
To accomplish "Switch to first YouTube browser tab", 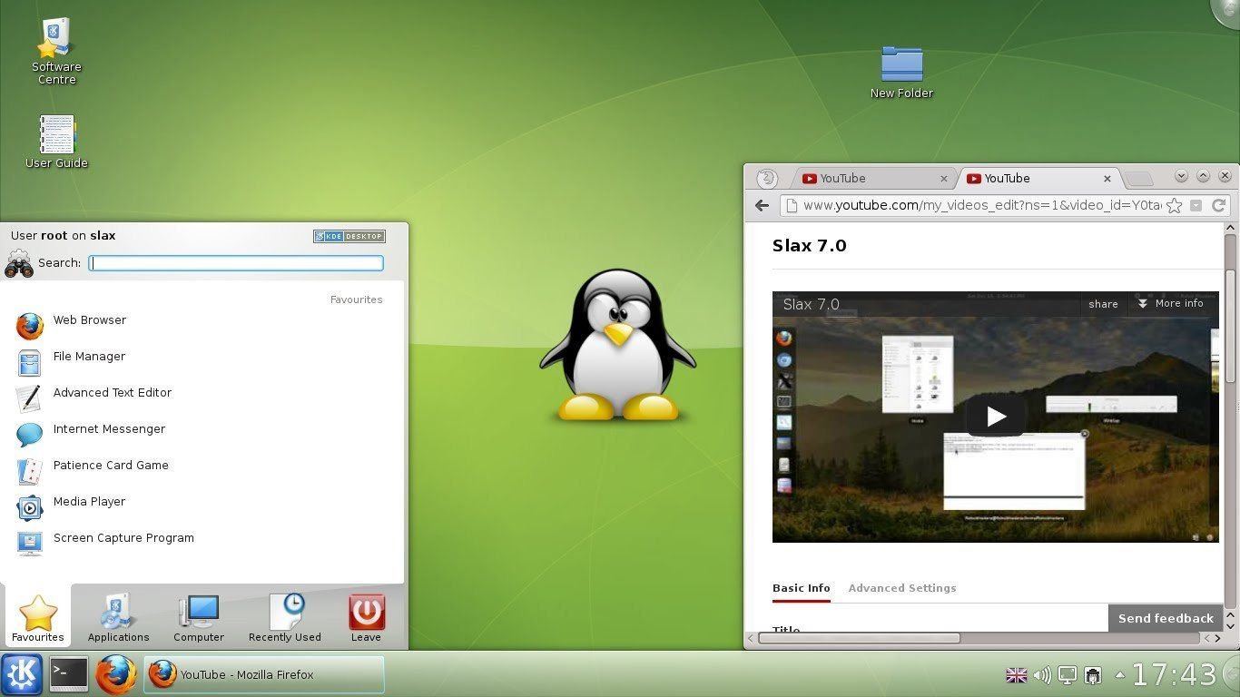I will [874, 178].
